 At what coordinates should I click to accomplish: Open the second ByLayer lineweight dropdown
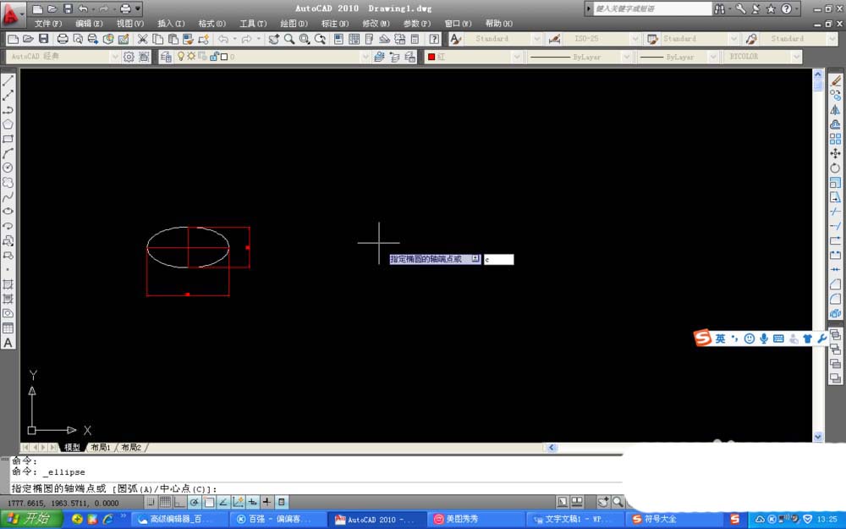coord(713,56)
